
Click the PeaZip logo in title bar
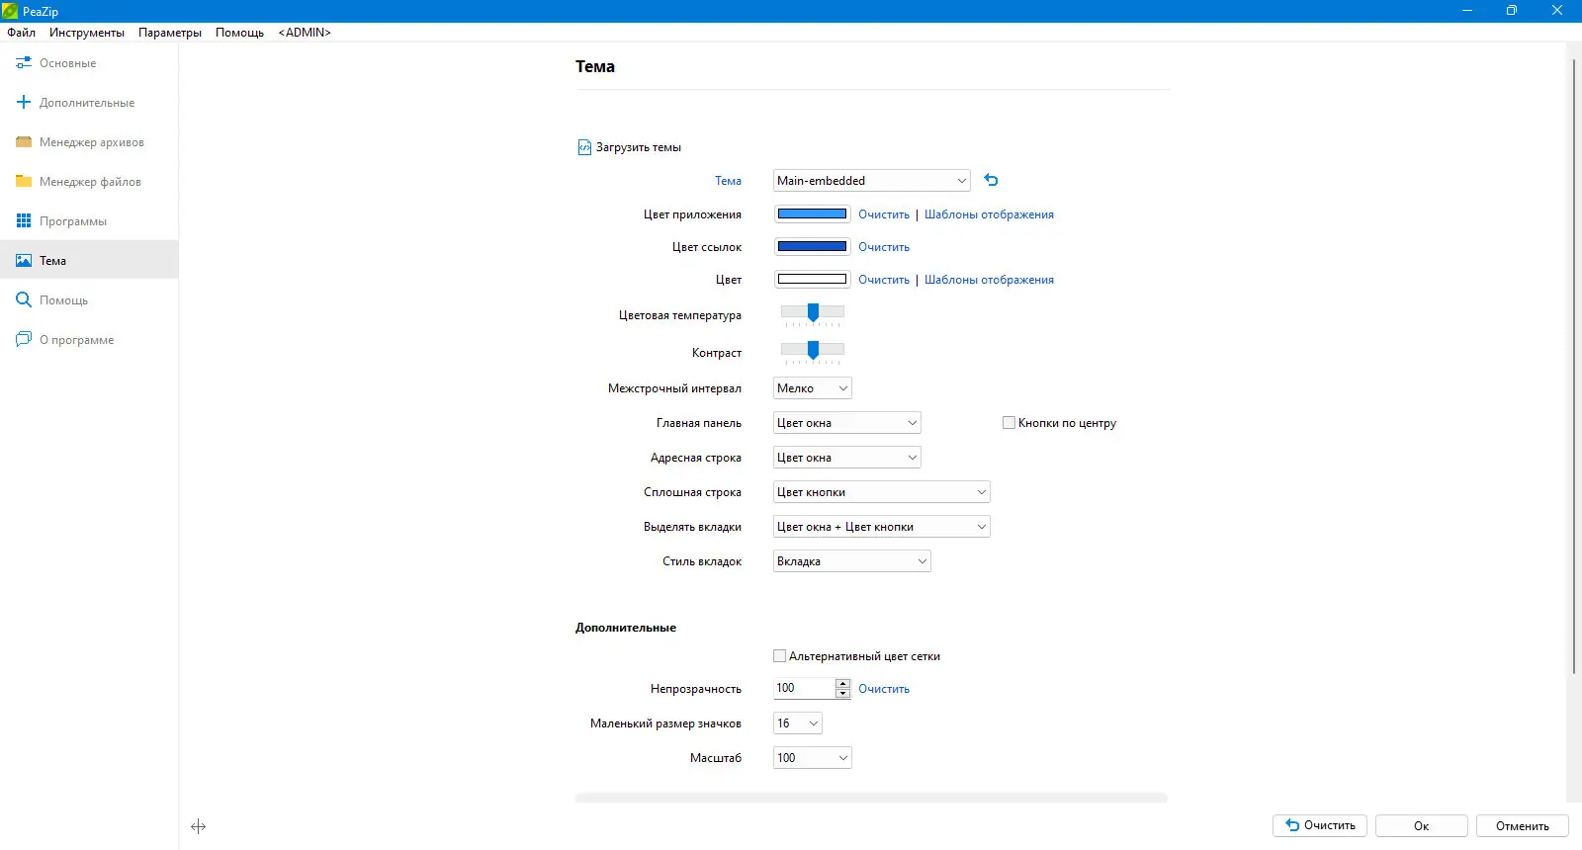click(10, 11)
